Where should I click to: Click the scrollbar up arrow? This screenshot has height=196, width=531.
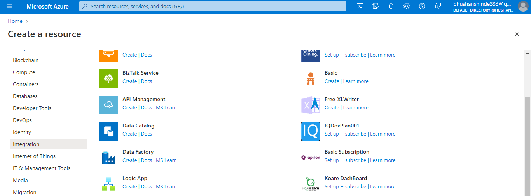(528, 53)
